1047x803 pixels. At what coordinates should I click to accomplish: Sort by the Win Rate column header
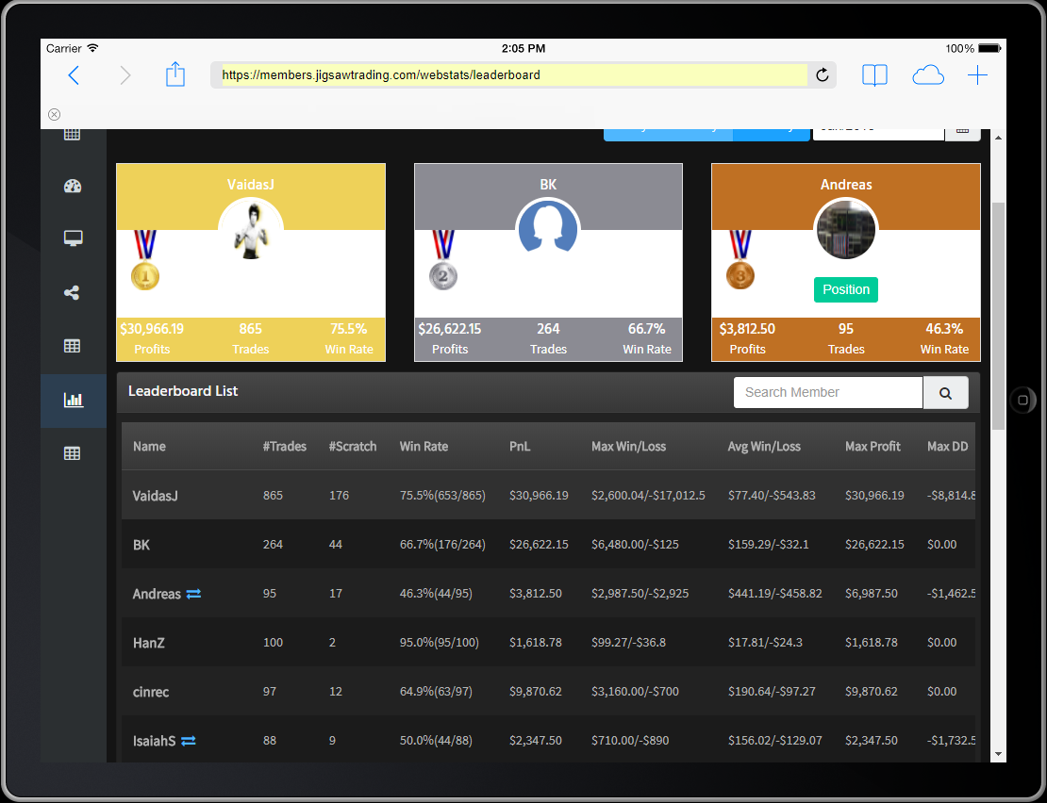(424, 447)
